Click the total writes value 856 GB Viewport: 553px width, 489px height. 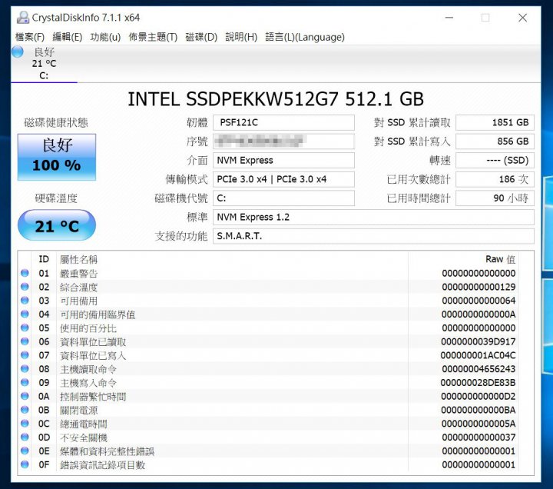(495, 141)
